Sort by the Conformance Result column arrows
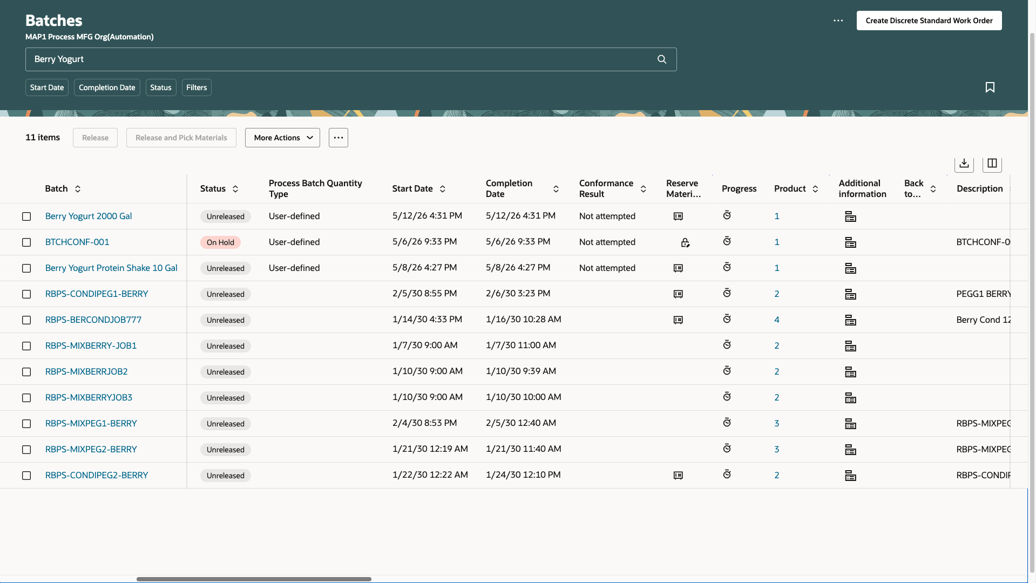The width and height of the screenshot is (1036, 583). [x=644, y=189]
